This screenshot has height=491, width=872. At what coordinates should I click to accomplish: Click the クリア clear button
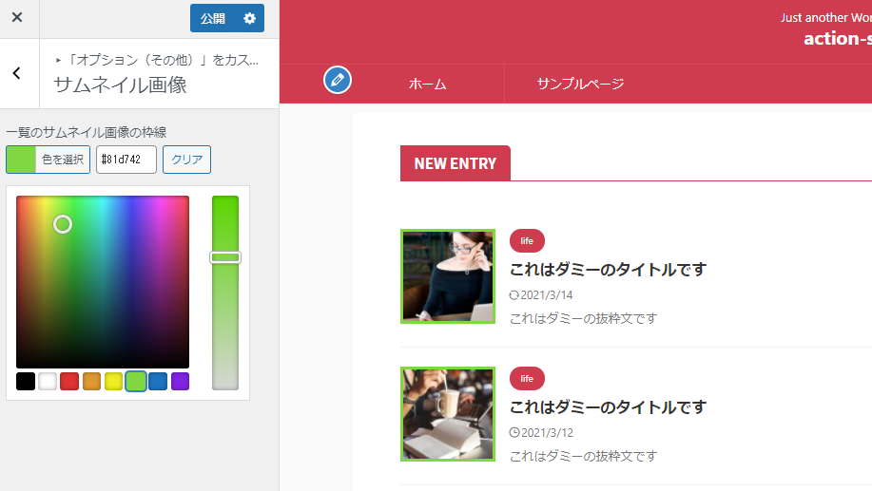(186, 160)
